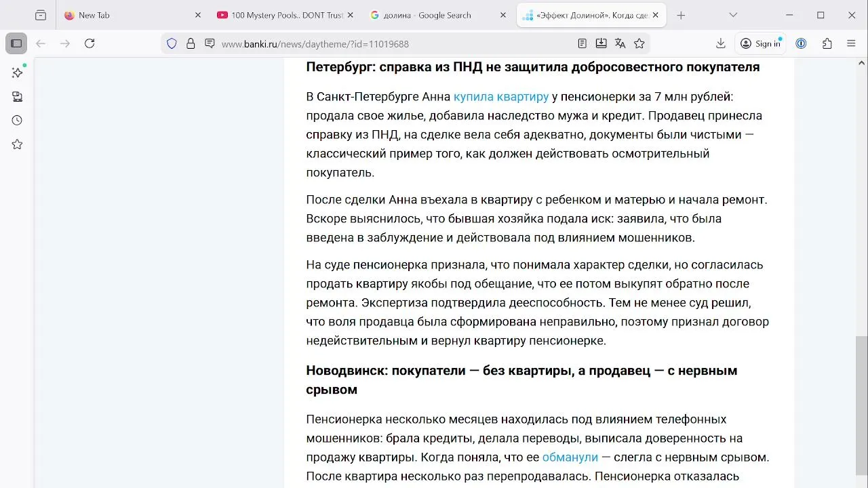Screen dimensions: 868x488
Task: Go back to the previous page
Action: [x=41, y=43]
